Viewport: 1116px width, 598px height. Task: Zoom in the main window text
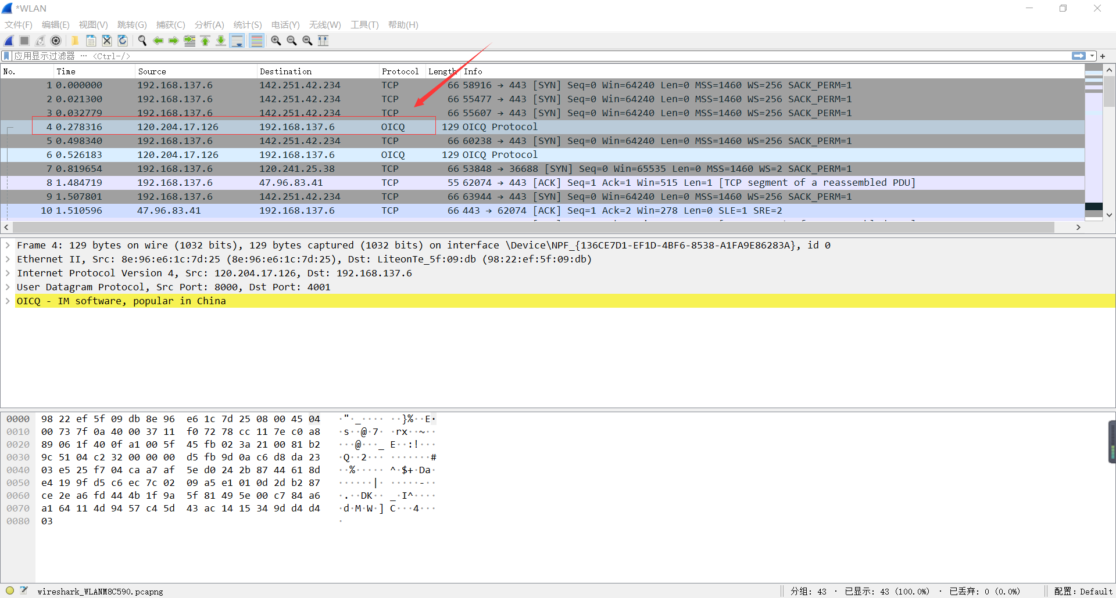pos(276,41)
